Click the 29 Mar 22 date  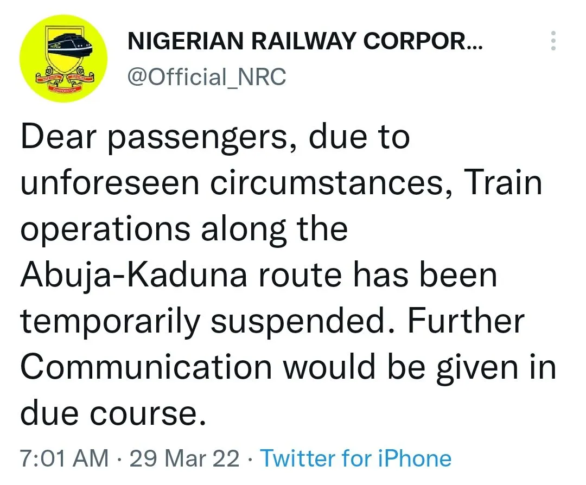(184, 458)
